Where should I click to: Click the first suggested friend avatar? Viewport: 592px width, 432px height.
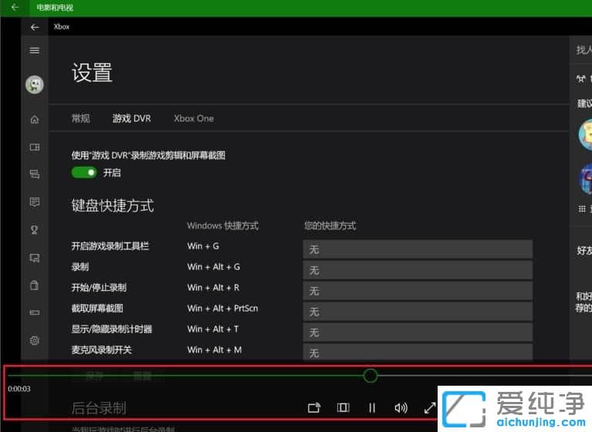click(586, 135)
